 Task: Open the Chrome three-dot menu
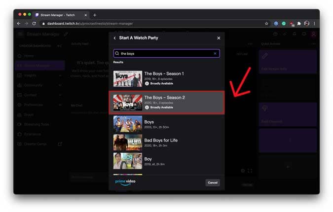coord(314,24)
